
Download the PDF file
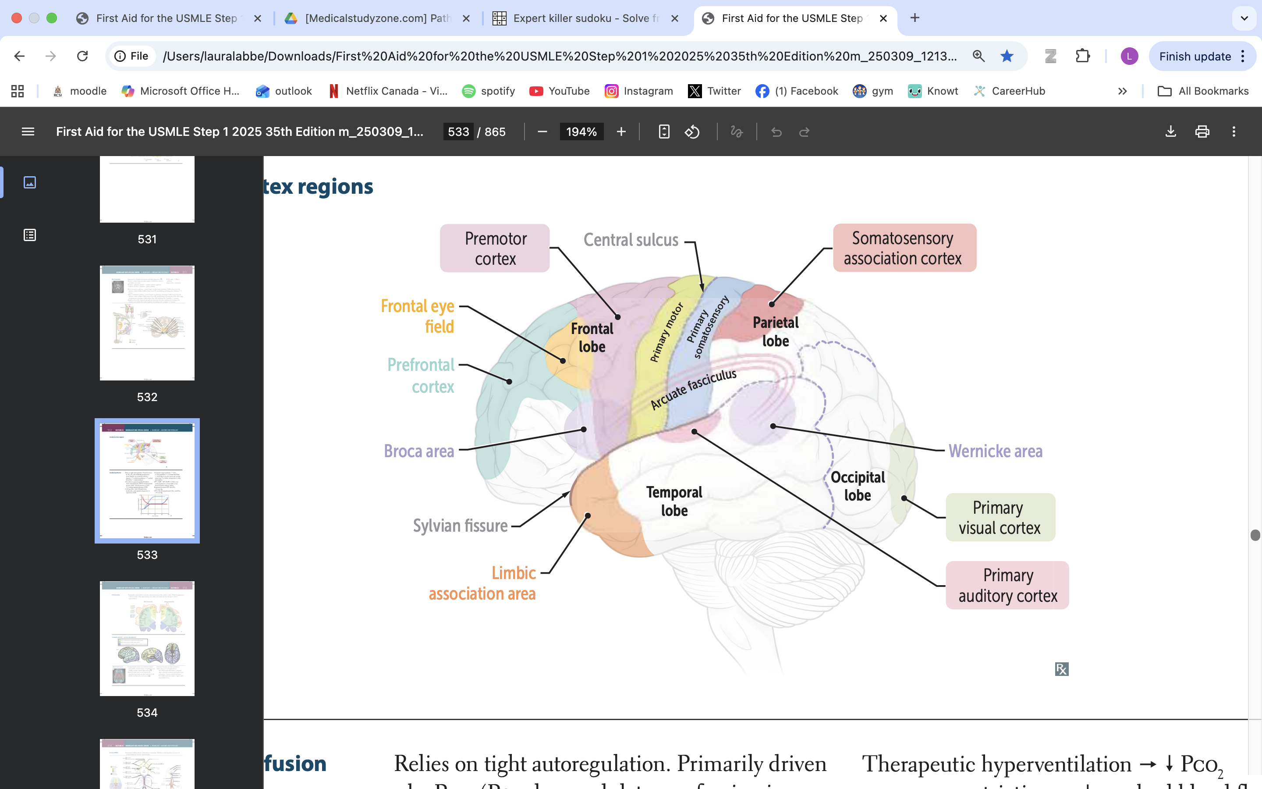point(1170,131)
